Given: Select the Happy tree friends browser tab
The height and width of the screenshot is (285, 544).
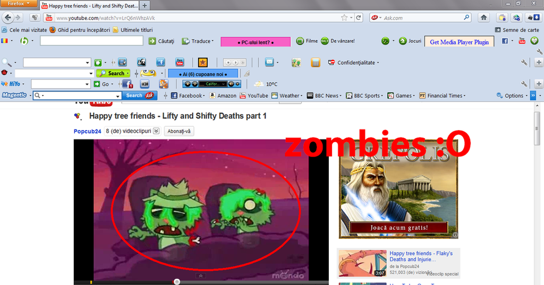Looking at the screenshot, I should [89, 5].
